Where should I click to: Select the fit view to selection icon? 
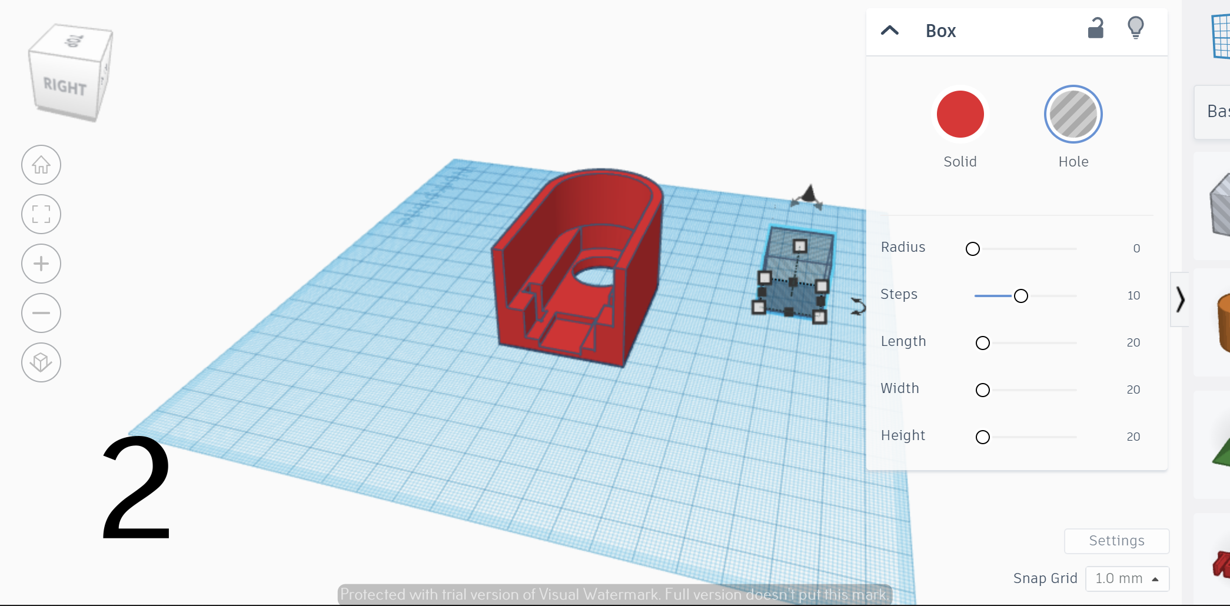tap(41, 214)
